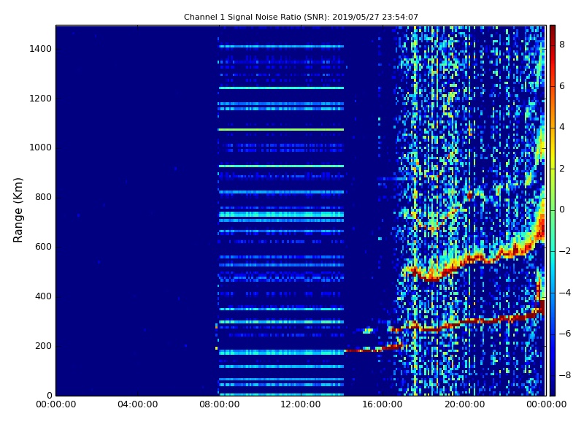Click the 'Range (Km)' y-axis label
Screen dimensions: 584x438
tap(18, 210)
